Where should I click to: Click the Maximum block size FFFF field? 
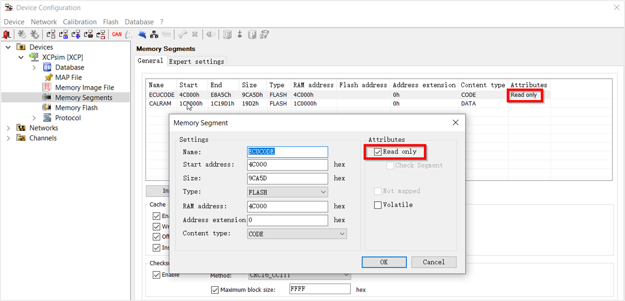[x=320, y=289]
